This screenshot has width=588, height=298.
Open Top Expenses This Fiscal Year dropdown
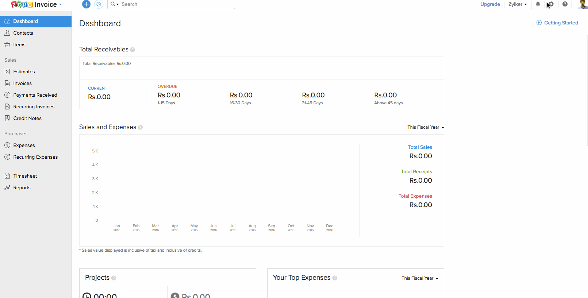click(420, 278)
